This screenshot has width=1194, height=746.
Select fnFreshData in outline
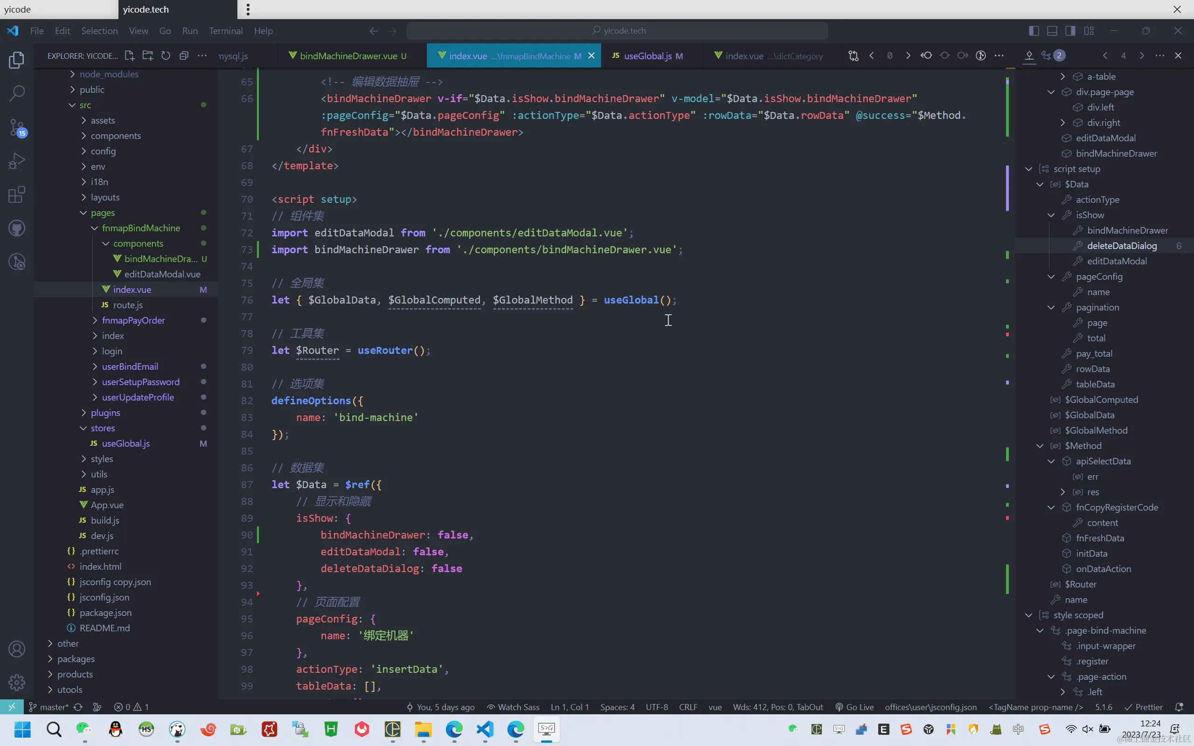click(1100, 538)
